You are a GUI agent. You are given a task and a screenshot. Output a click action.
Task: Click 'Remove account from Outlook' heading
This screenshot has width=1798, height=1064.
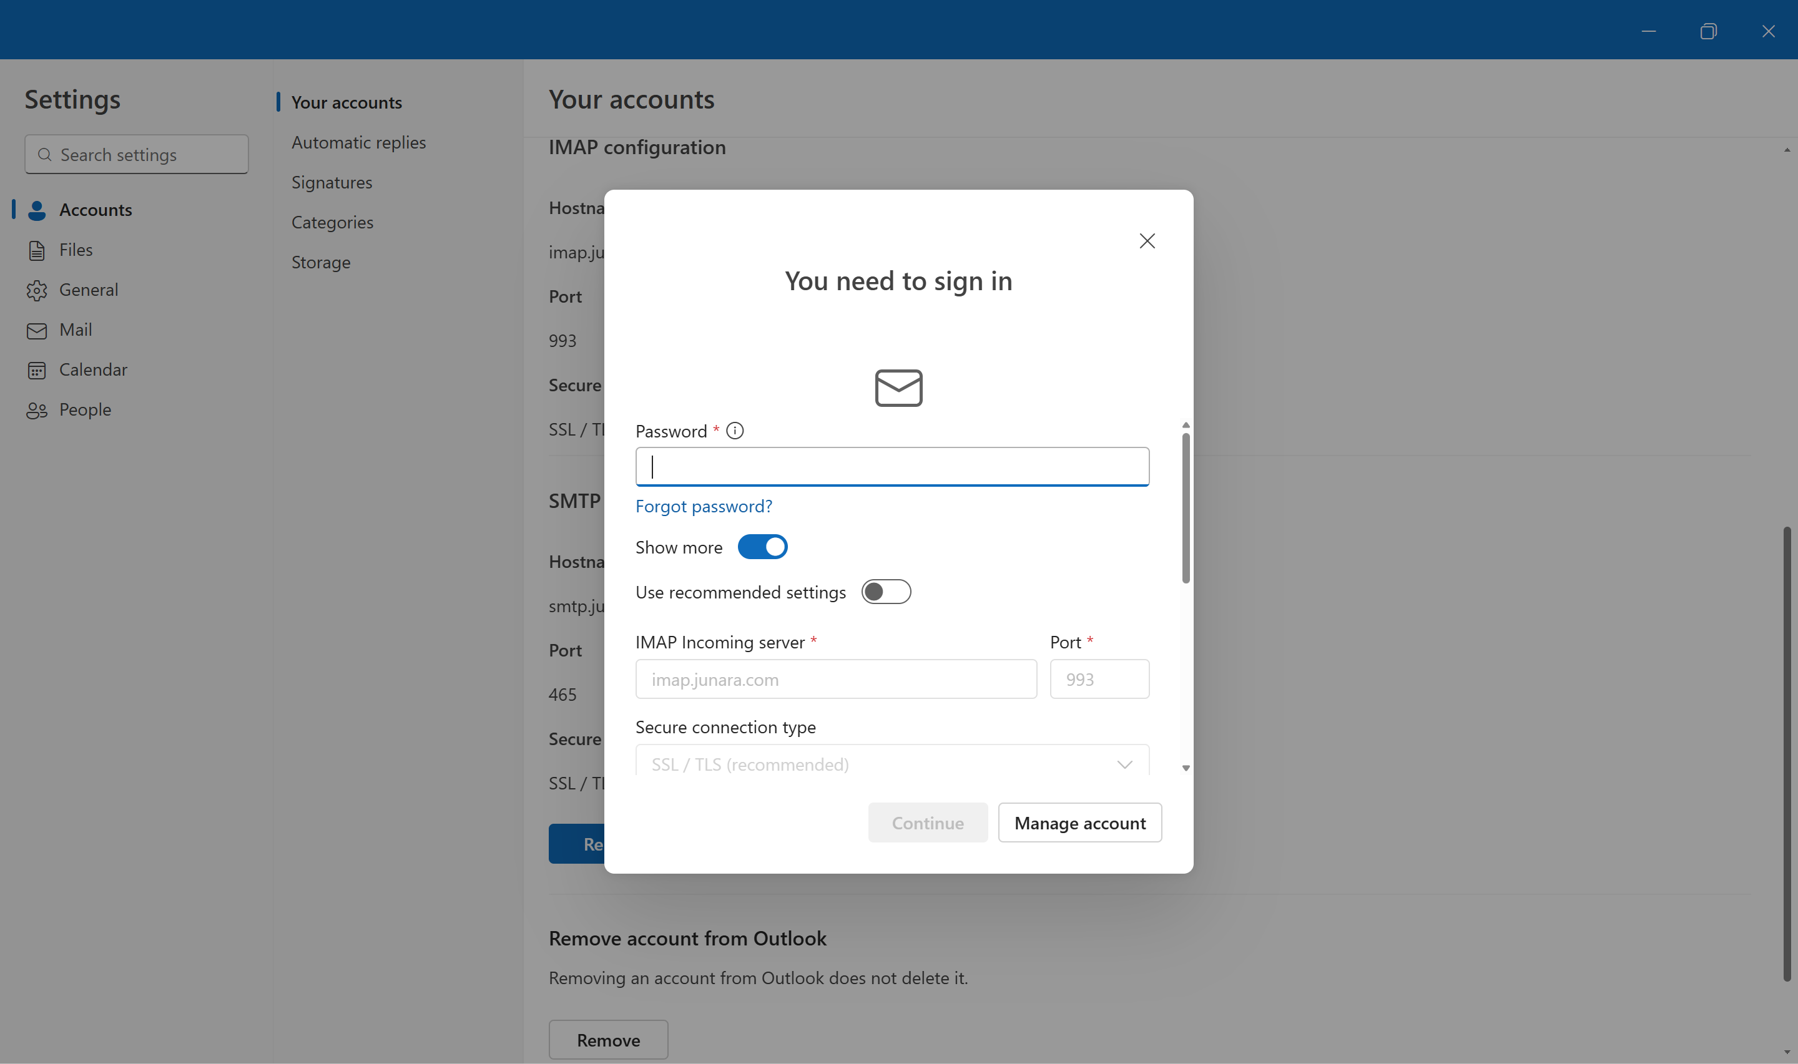pyautogui.click(x=687, y=939)
